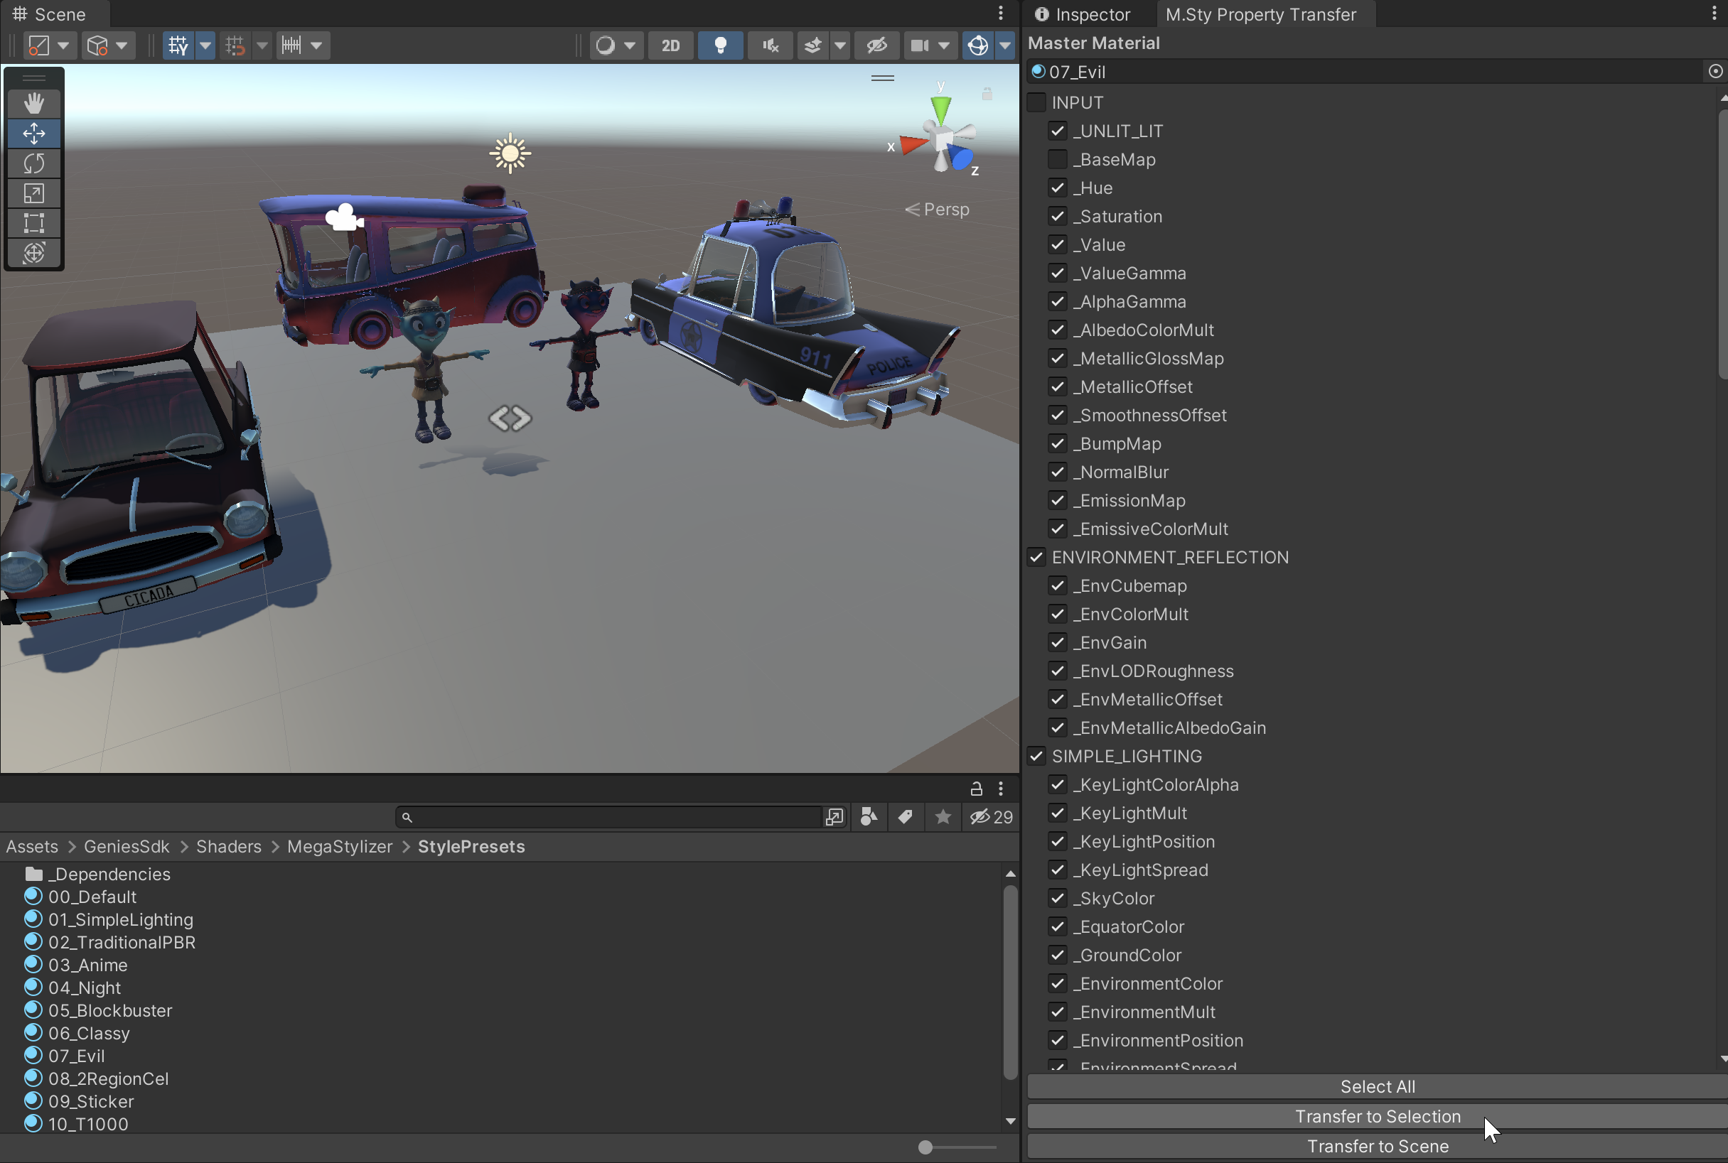Open the effects dropdown arrow

tap(840, 45)
